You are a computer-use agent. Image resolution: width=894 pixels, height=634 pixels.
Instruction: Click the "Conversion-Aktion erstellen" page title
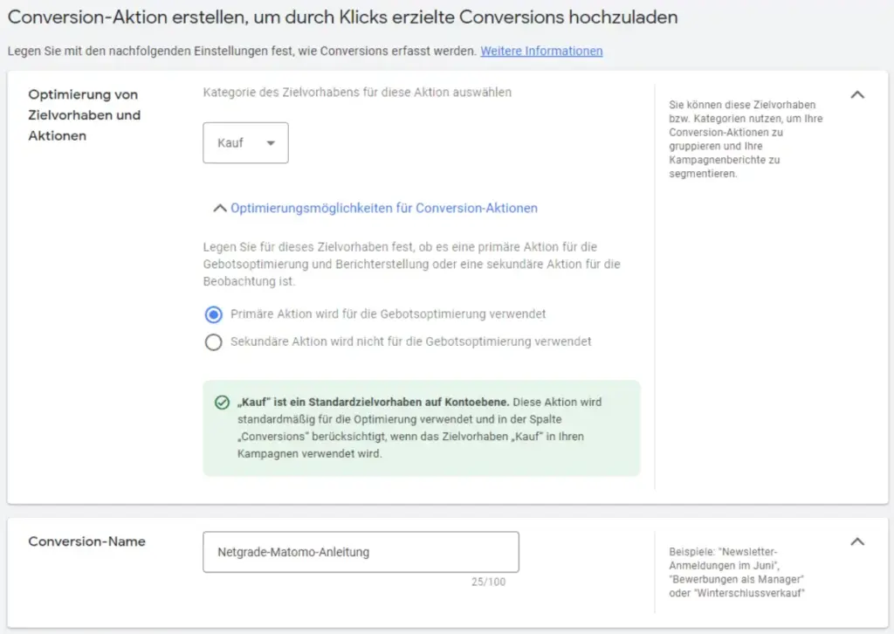[x=342, y=17]
